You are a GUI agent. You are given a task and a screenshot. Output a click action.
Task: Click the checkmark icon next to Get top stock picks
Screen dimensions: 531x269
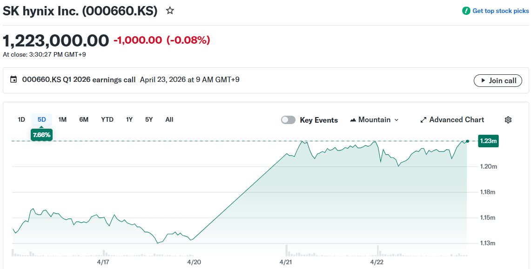click(466, 10)
